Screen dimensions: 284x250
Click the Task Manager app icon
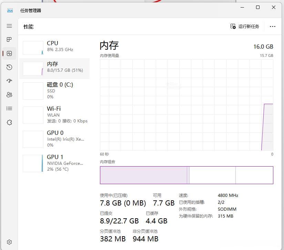coord(10,10)
